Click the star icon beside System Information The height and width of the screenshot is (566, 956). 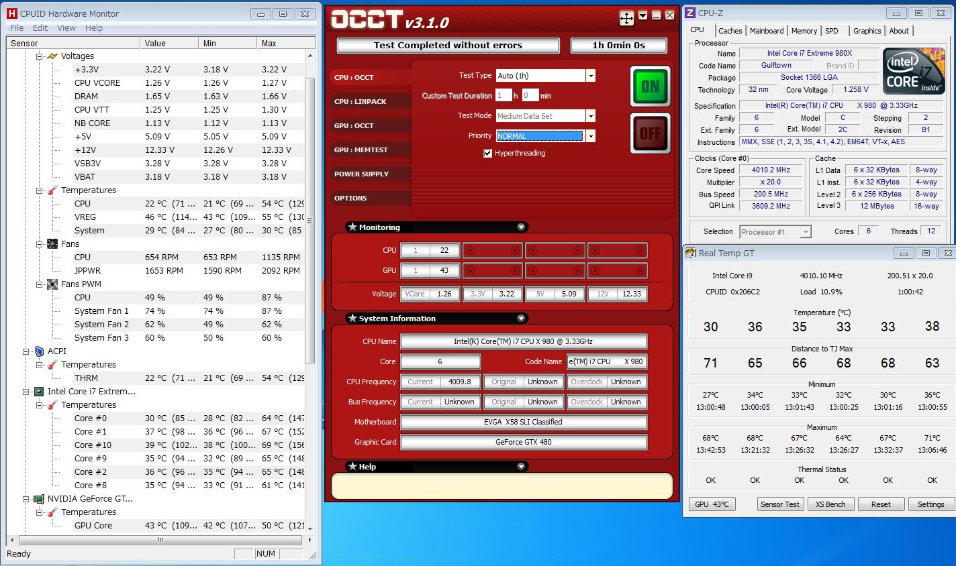click(352, 319)
